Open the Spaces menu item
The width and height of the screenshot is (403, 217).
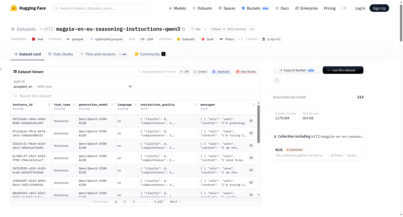[x=227, y=8]
